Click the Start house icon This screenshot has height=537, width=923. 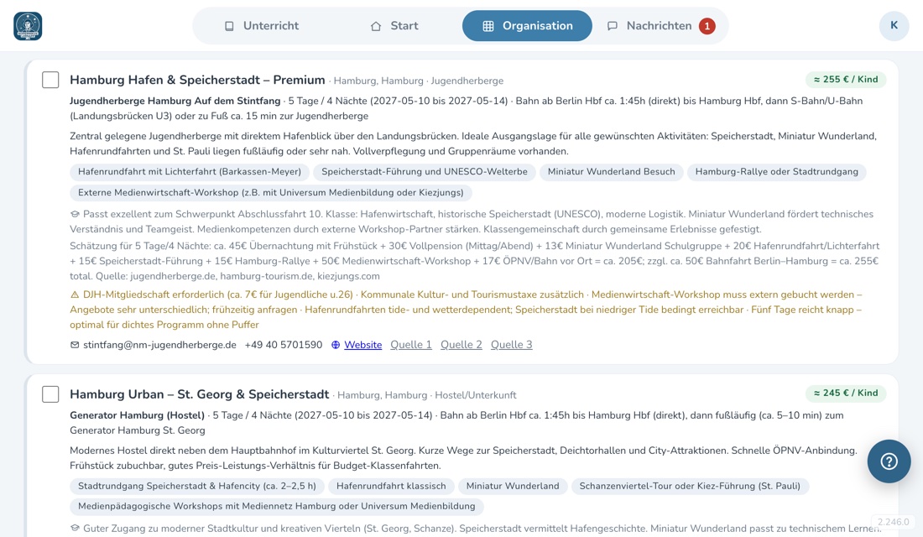click(x=376, y=26)
